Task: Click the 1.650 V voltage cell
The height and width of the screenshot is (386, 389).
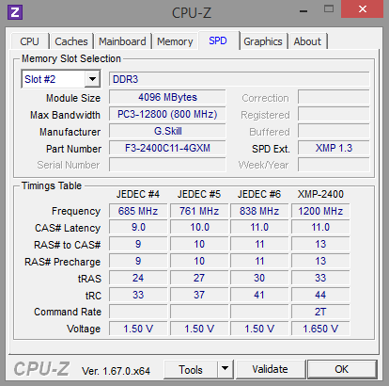Action: click(320, 329)
